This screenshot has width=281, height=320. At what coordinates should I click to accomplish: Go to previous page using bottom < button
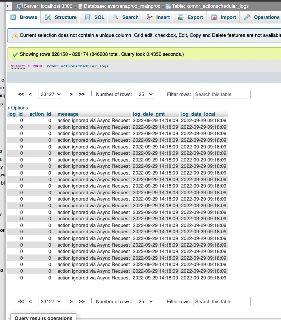point(30,301)
